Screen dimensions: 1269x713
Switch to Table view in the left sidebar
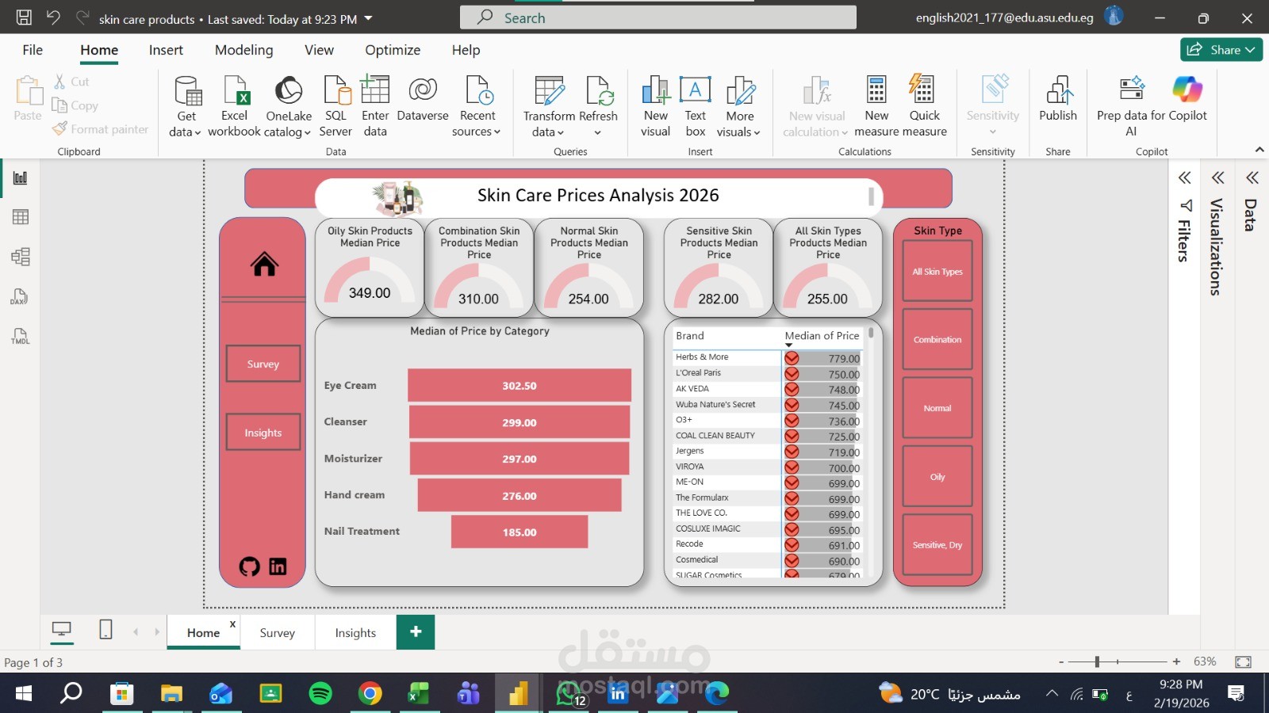[x=21, y=216]
